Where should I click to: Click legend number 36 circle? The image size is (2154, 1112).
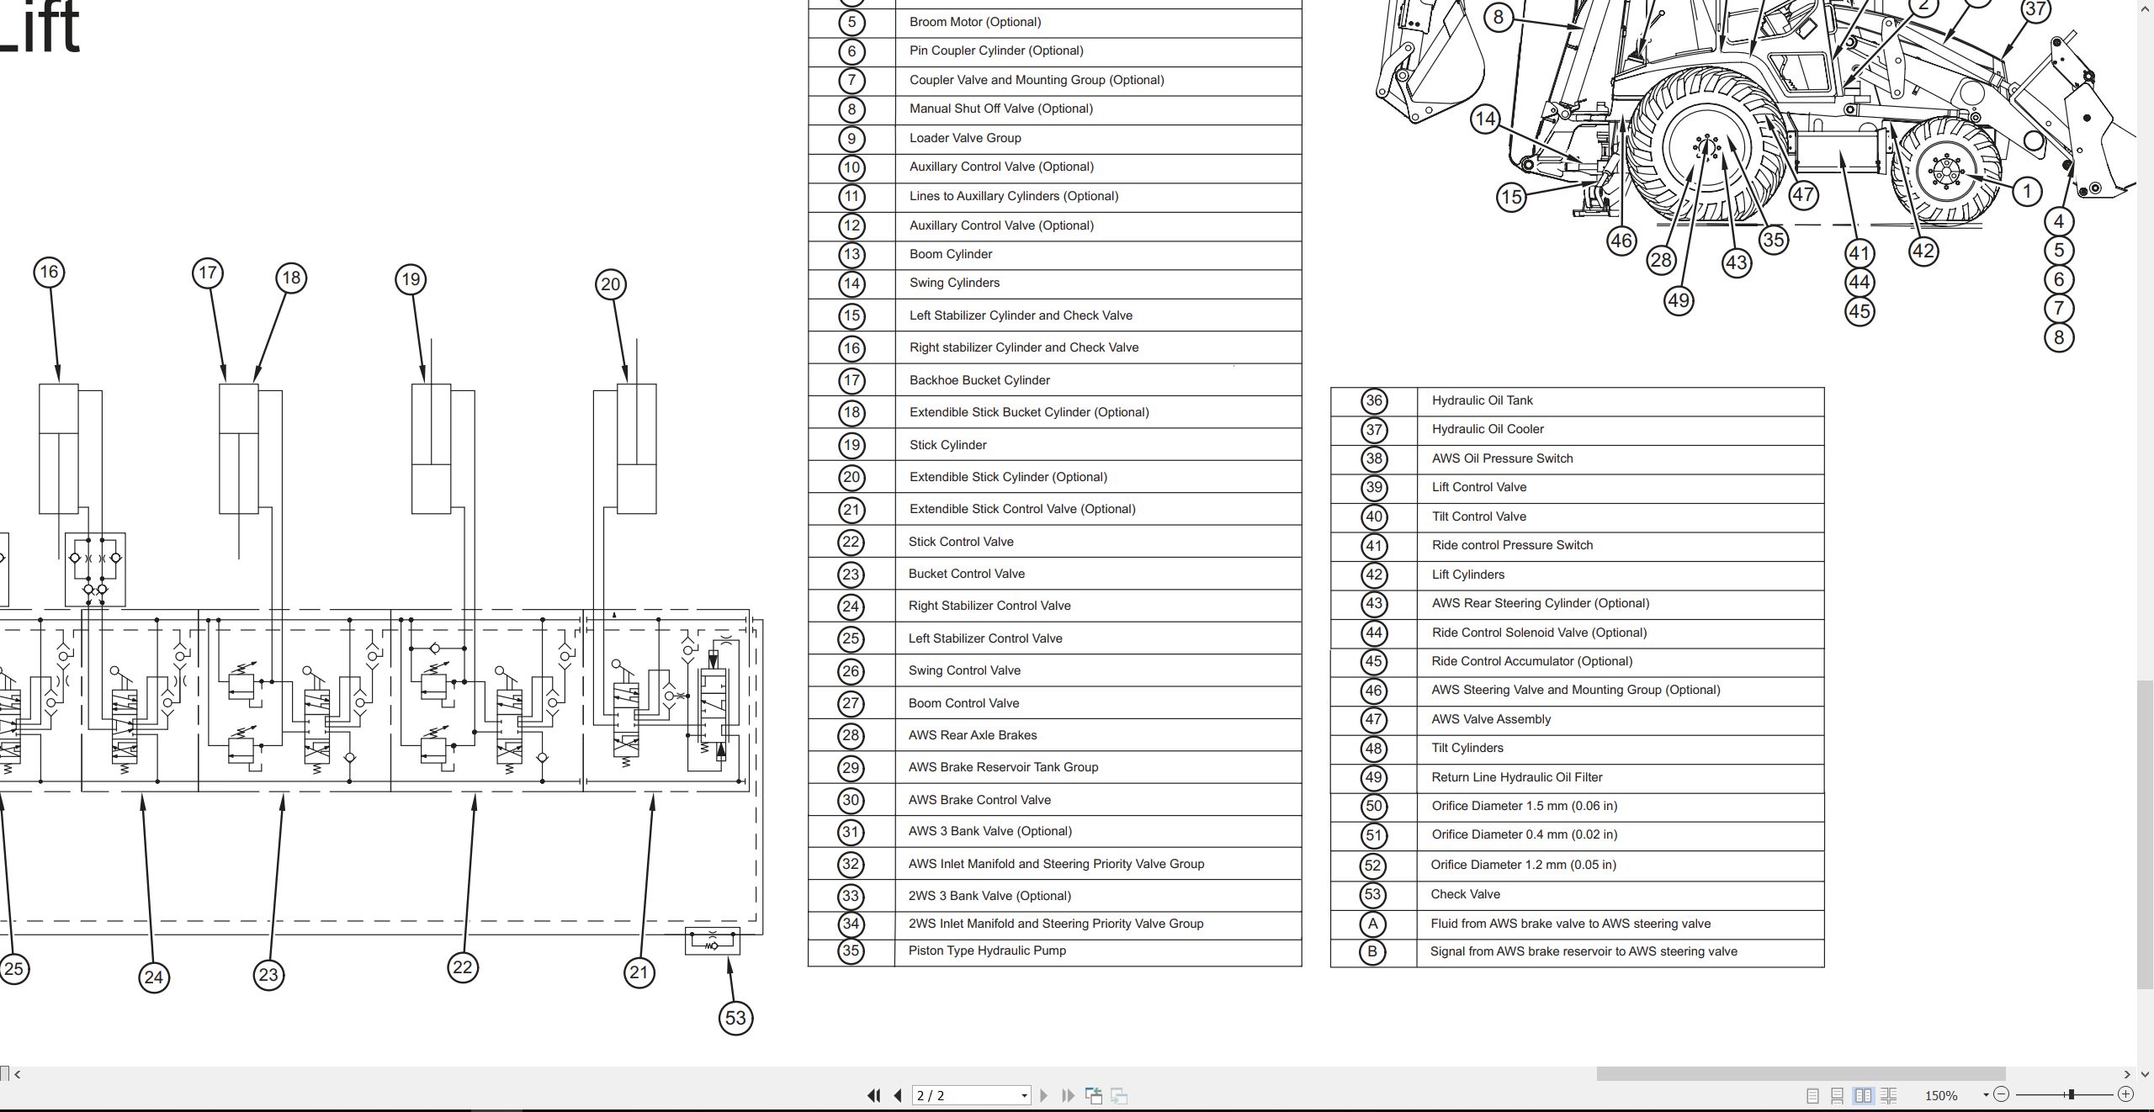(1374, 401)
